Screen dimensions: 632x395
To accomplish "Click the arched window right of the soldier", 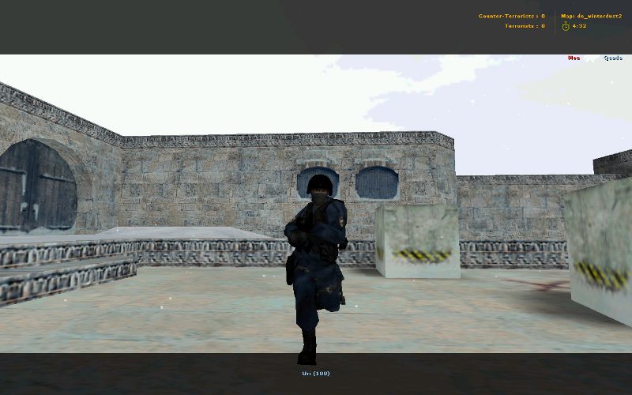I will [376, 182].
